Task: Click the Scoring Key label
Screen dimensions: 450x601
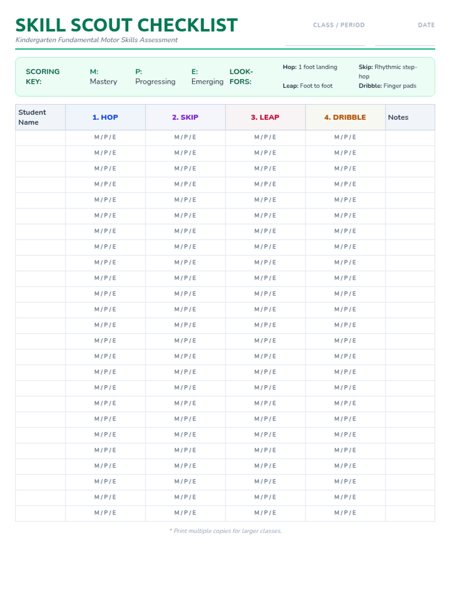Action: (x=42, y=77)
